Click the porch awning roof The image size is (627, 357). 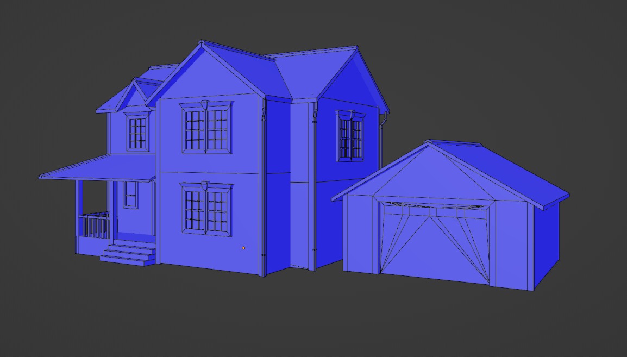(98, 168)
